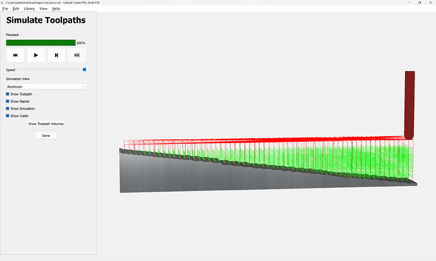
Task: Open the Edit menu
Action: click(16, 9)
